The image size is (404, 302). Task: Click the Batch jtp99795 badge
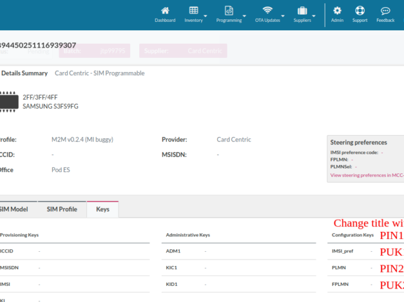pyautogui.click(x=95, y=51)
